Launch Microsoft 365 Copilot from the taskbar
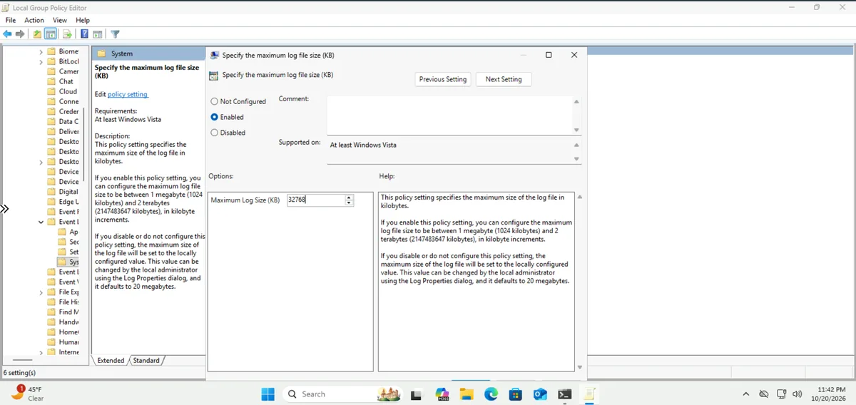Screen dimensions: 856x405 442,394
